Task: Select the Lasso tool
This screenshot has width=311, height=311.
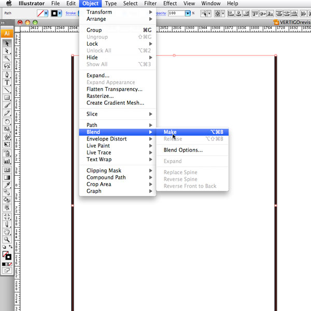Action: (x=7, y=66)
